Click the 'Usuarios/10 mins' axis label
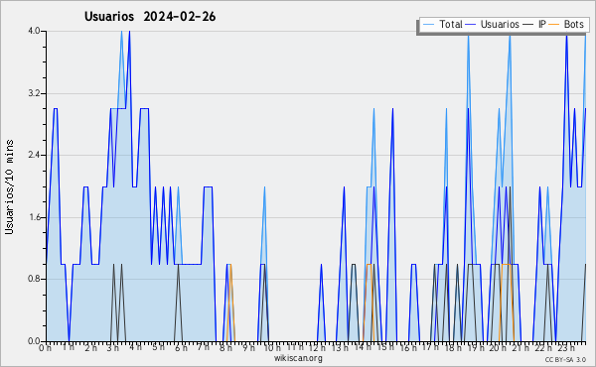596x367 pixels. [x=9, y=187]
